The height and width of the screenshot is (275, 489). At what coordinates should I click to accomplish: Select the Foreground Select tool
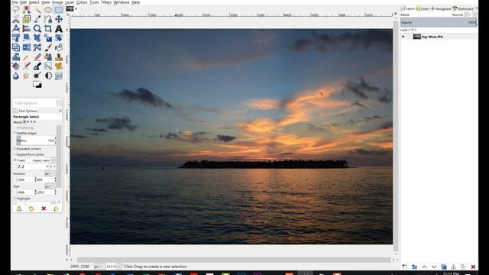[27, 19]
